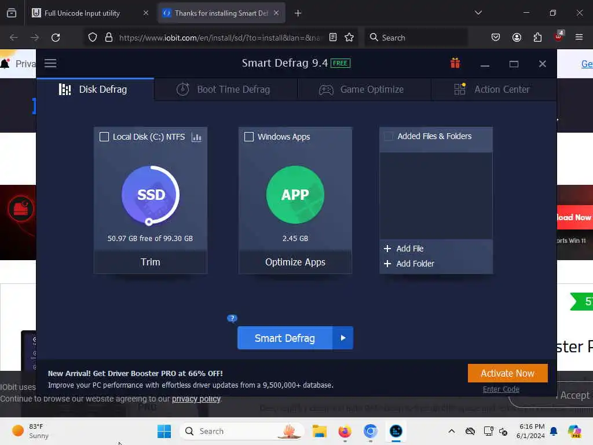Open the weather widget showing 83°F Sunny
Image resolution: width=593 pixels, height=445 pixels.
[x=30, y=431]
